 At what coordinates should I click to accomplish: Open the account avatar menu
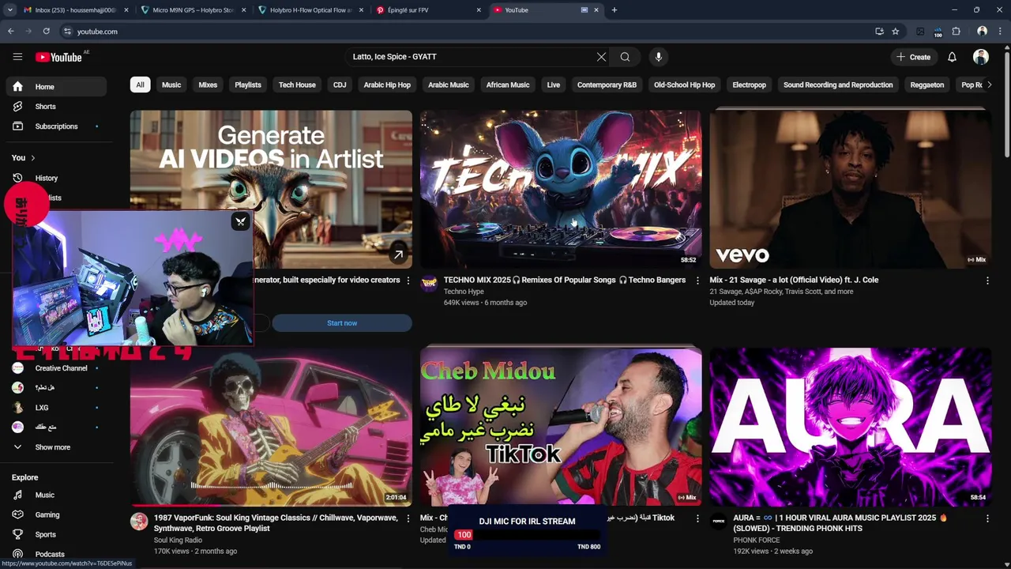tap(981, 57)
